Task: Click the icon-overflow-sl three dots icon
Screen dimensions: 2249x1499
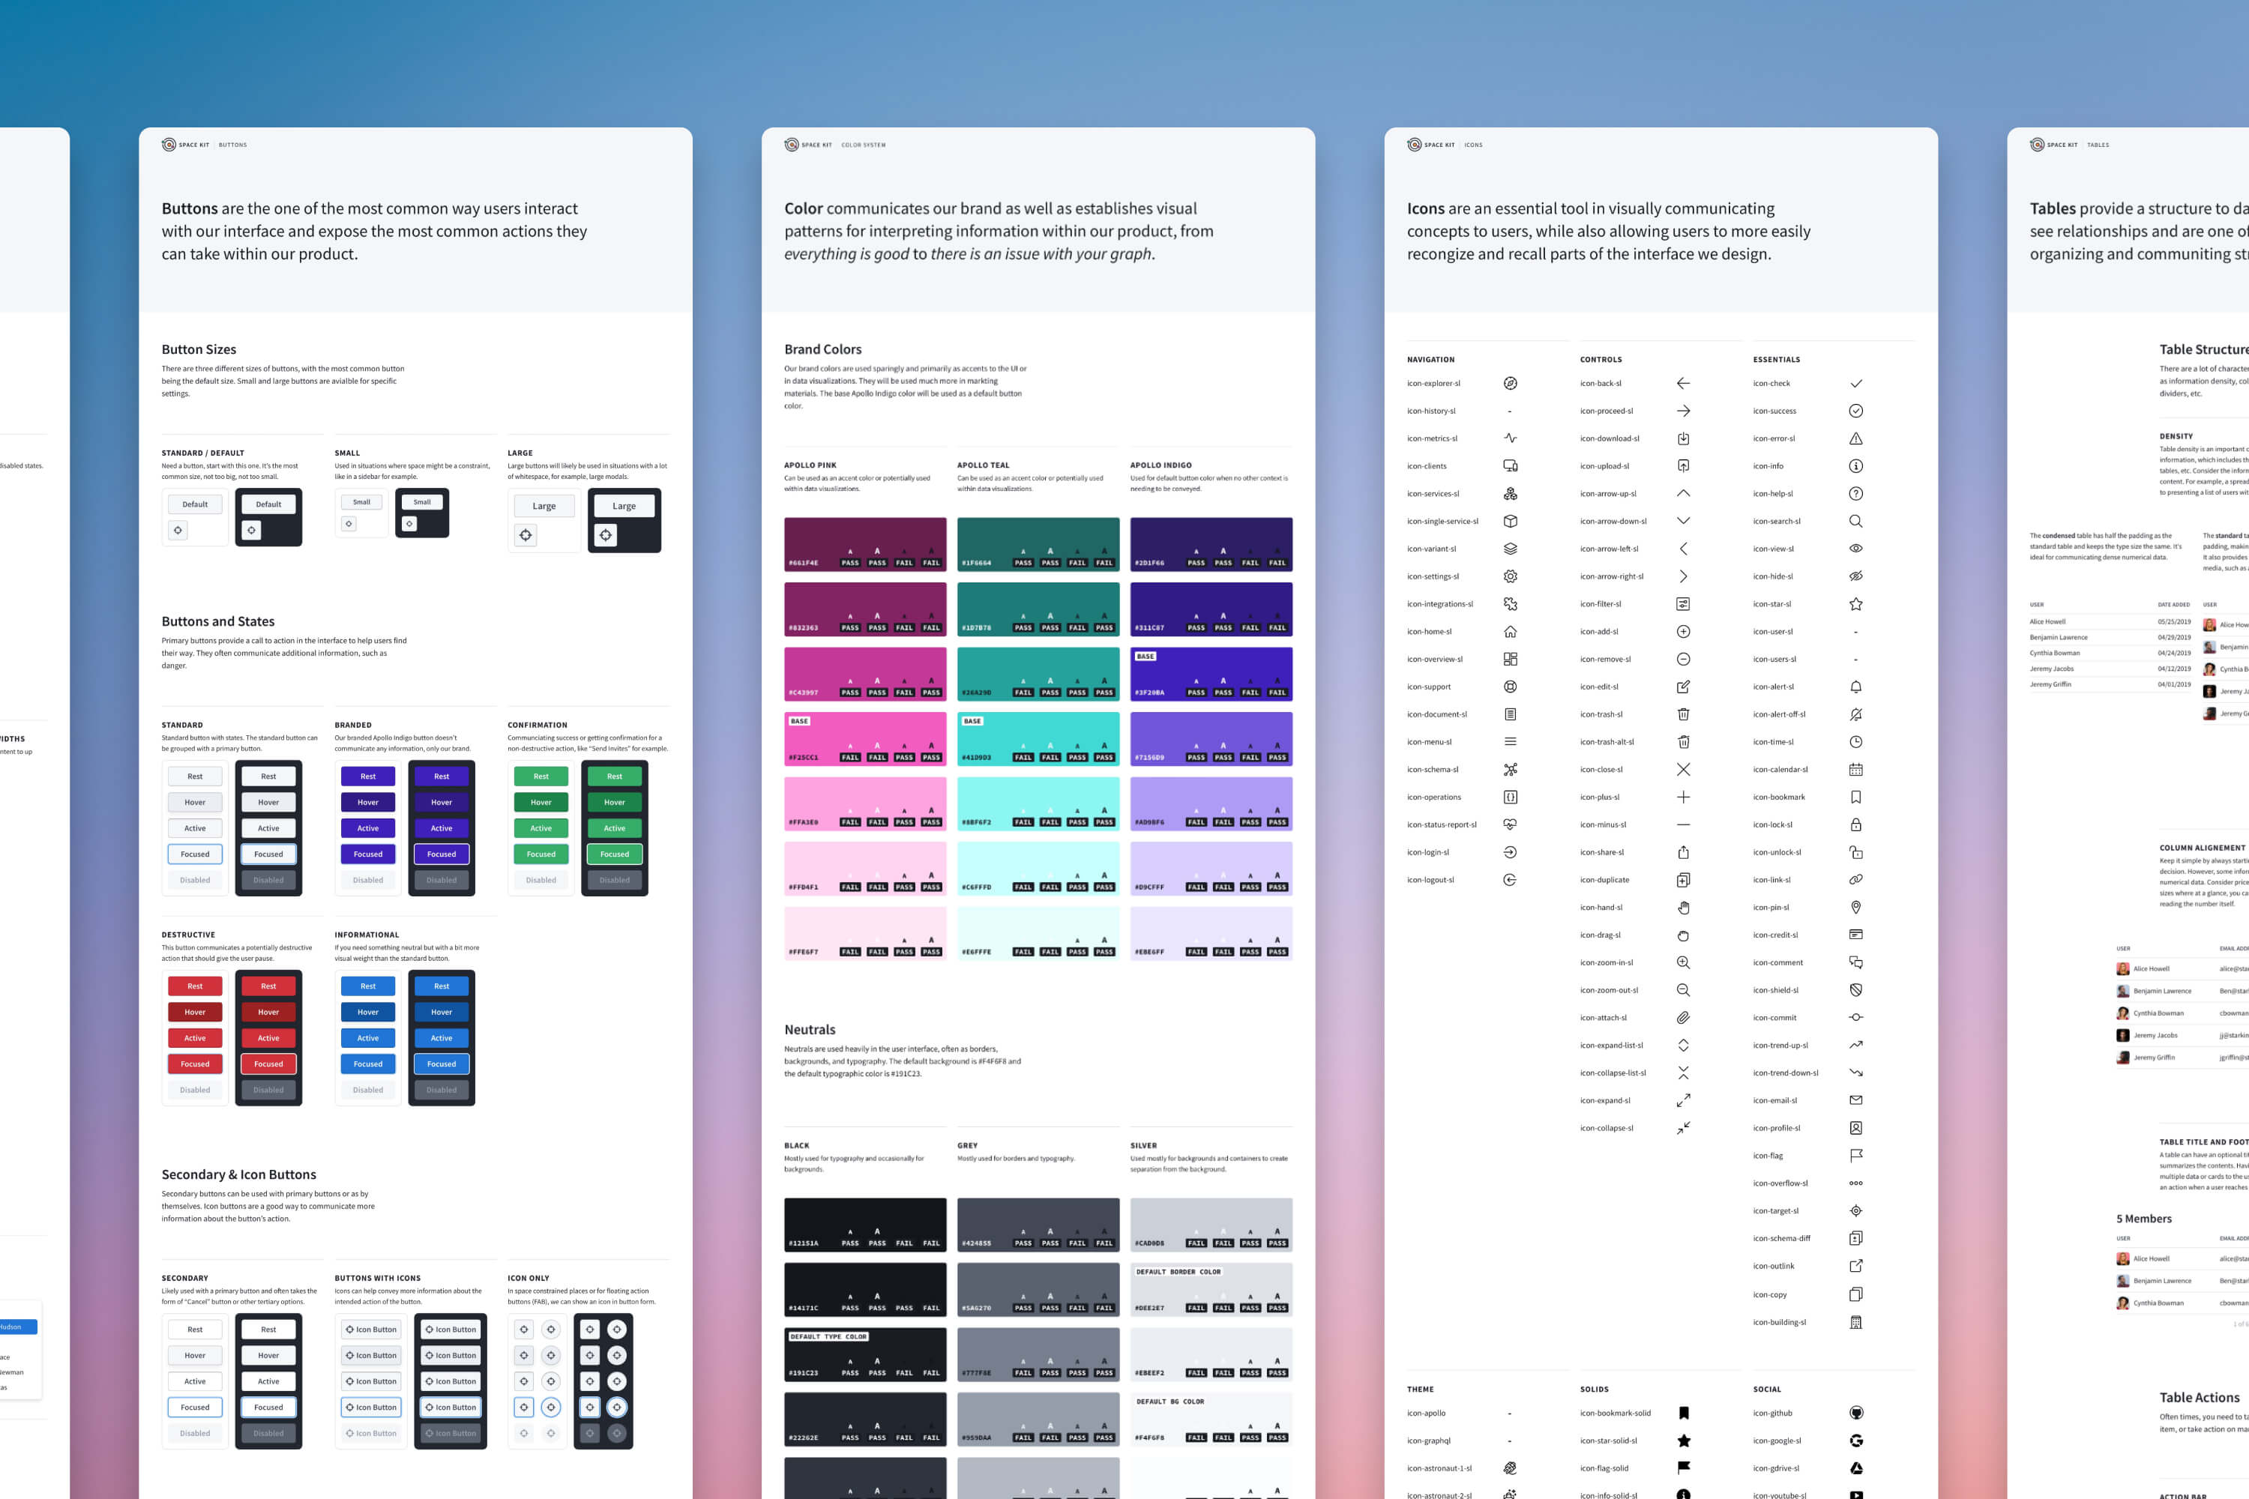Action: (x=1855, y=1183)
